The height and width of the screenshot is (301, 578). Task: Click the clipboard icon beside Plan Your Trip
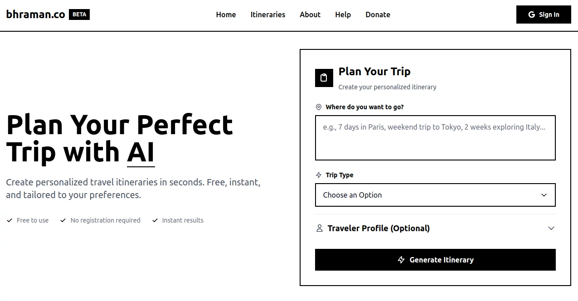point(324,78)
